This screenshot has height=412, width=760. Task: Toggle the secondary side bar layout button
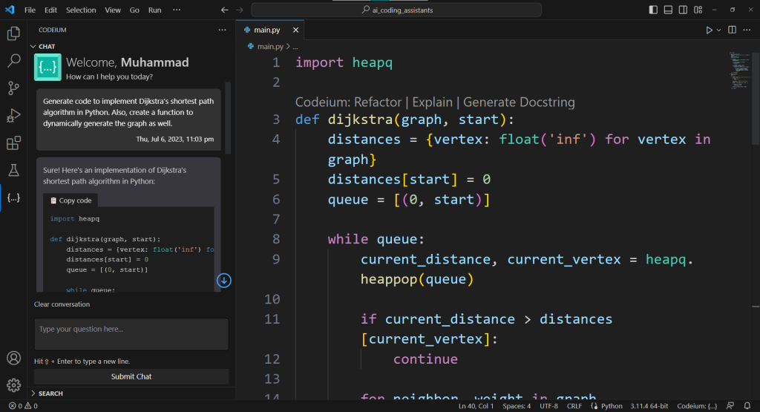click(x=683, y=10)
